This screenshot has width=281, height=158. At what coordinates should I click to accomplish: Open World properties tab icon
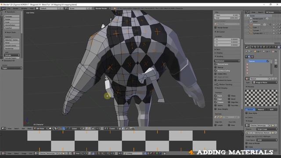261,47
